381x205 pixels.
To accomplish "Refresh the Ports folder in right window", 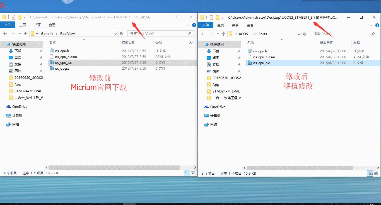I will tap(305, 34).
